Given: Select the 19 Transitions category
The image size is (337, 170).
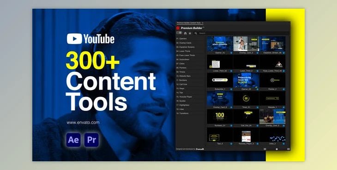Looking at the screenshot, I should tap(182, 113).
